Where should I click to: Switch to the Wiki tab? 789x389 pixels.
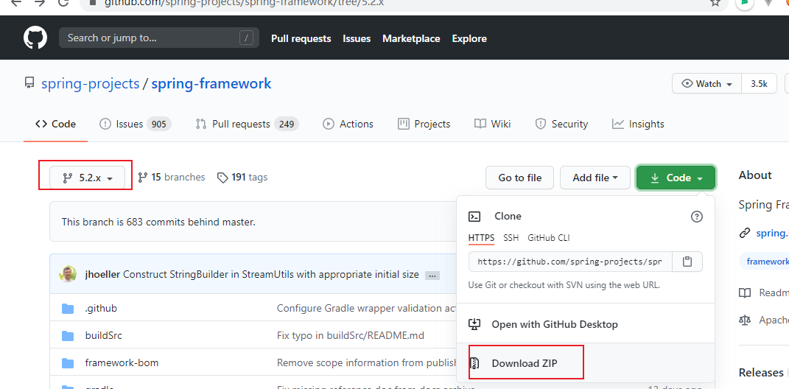pos(493,124)
